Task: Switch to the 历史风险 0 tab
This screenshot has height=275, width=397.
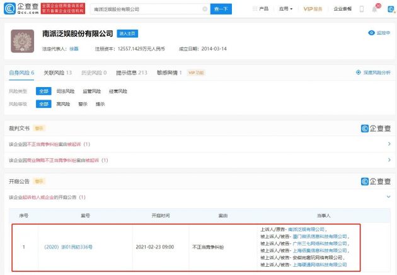Action: (94, 73)
